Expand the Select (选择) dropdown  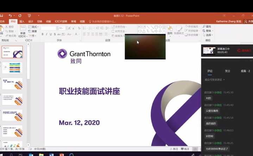click(x=208, y=35)
